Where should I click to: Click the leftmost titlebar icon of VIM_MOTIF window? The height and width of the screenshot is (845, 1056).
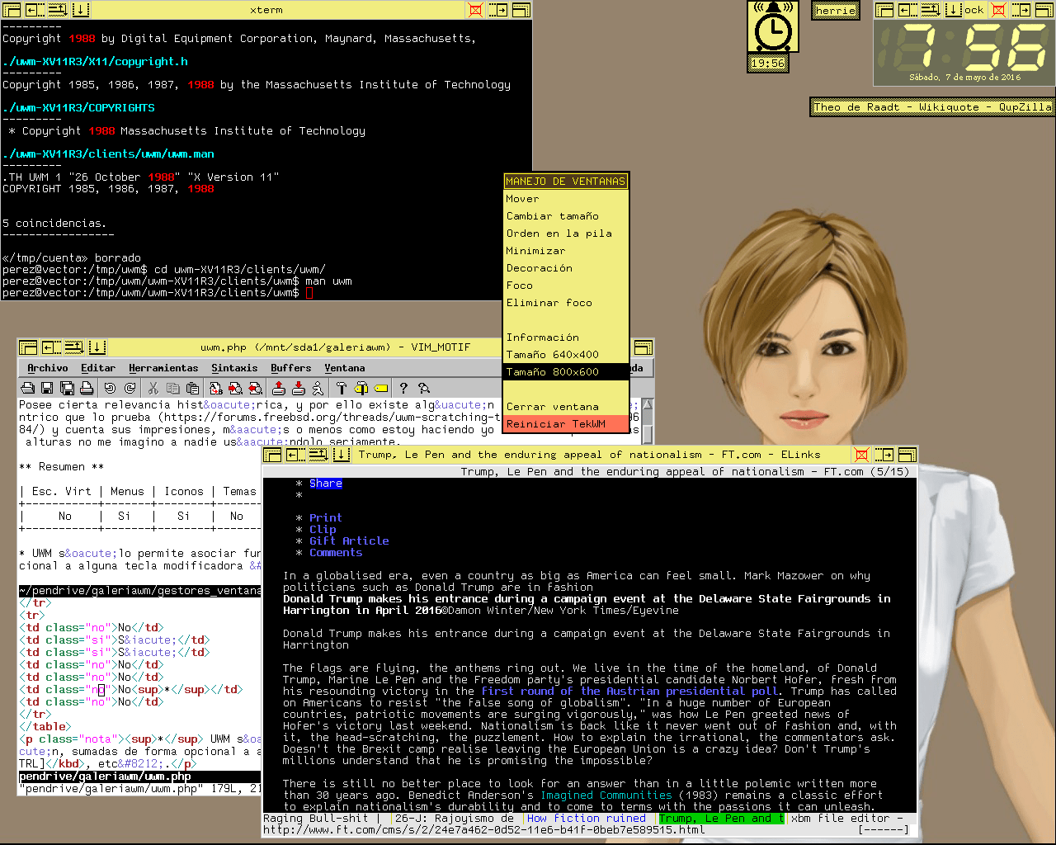click(29, 347)
